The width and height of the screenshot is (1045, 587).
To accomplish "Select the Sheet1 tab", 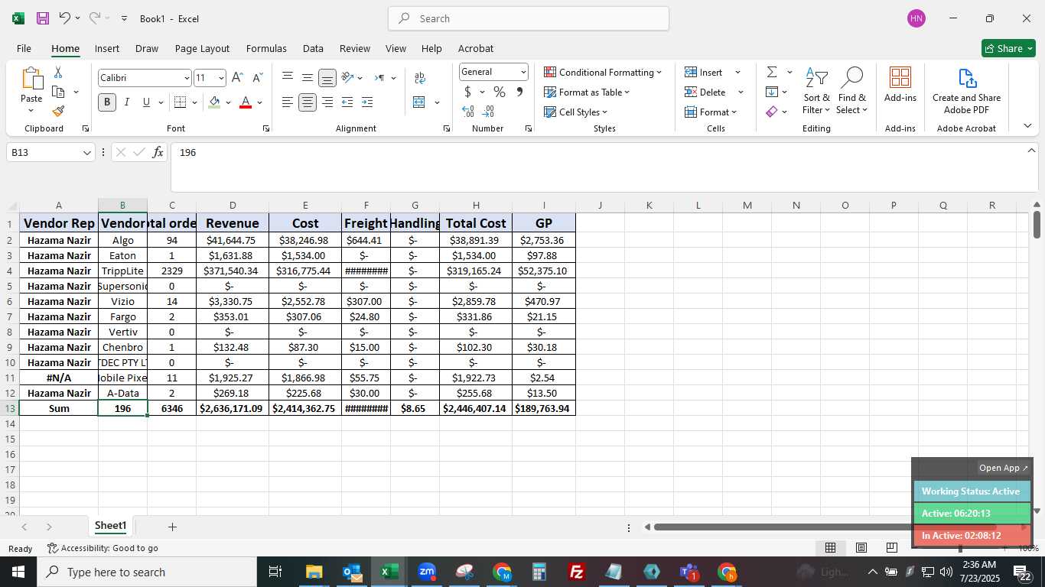I will (x=110, y=526).
